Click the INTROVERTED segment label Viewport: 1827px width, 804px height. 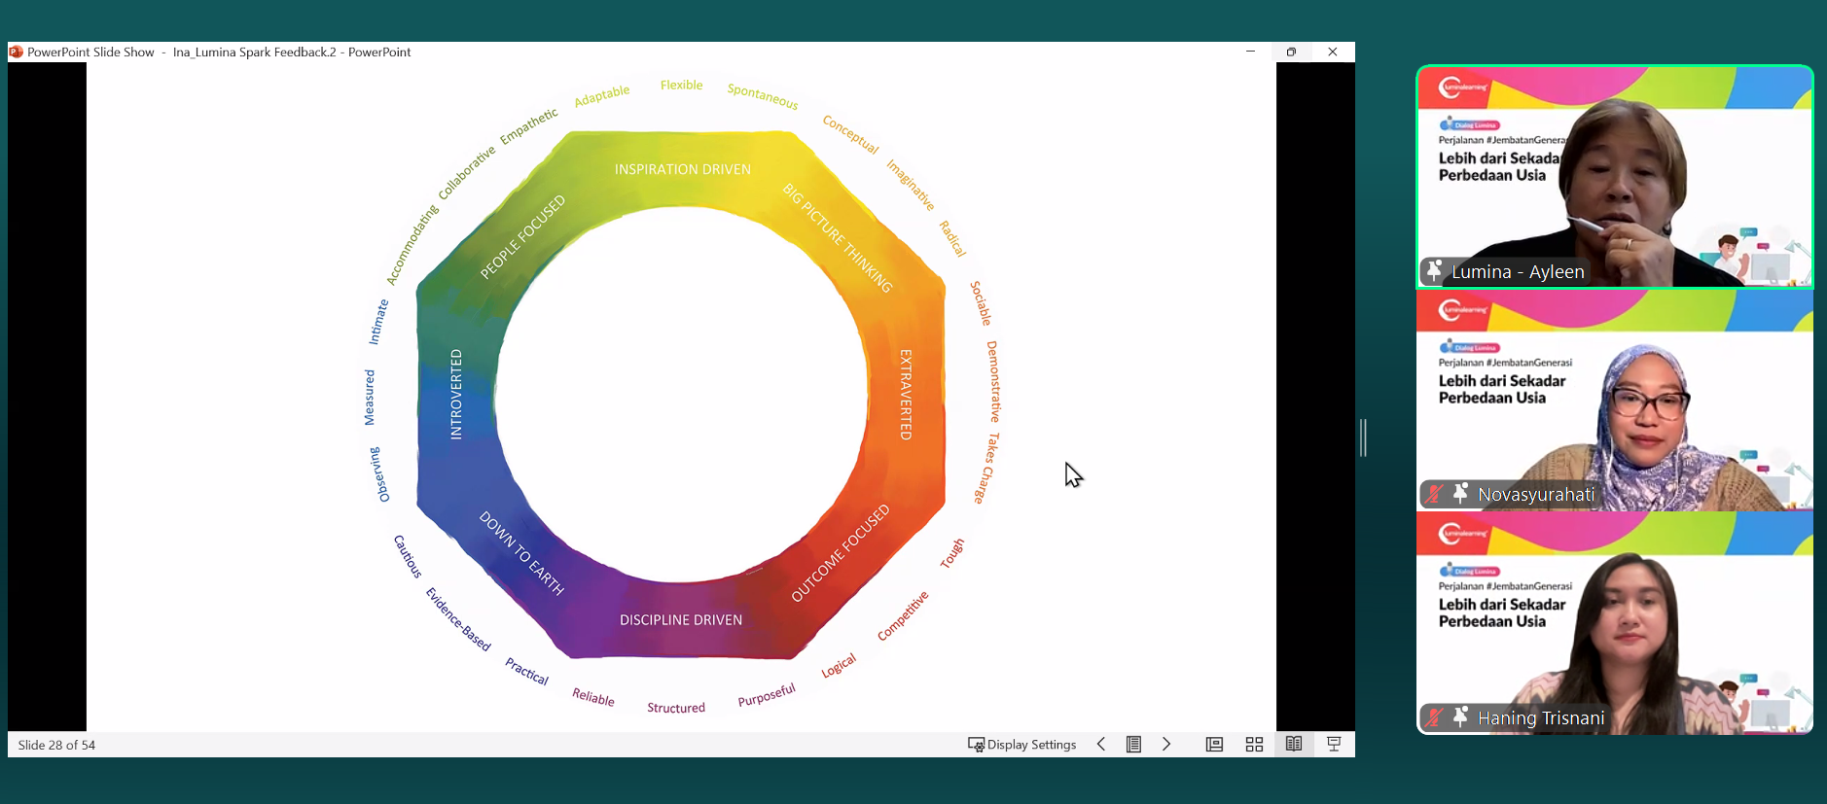pyautogui.click(x=456, y=395)
